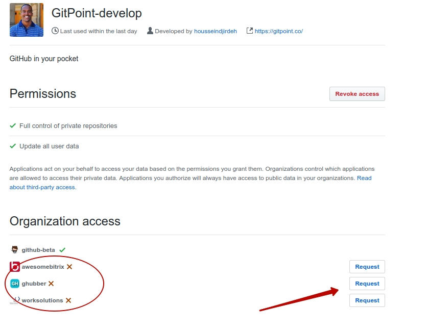The image size is (427, 333).
Task: Request access for worksolutions organization
Action: (x=367, y=300)
